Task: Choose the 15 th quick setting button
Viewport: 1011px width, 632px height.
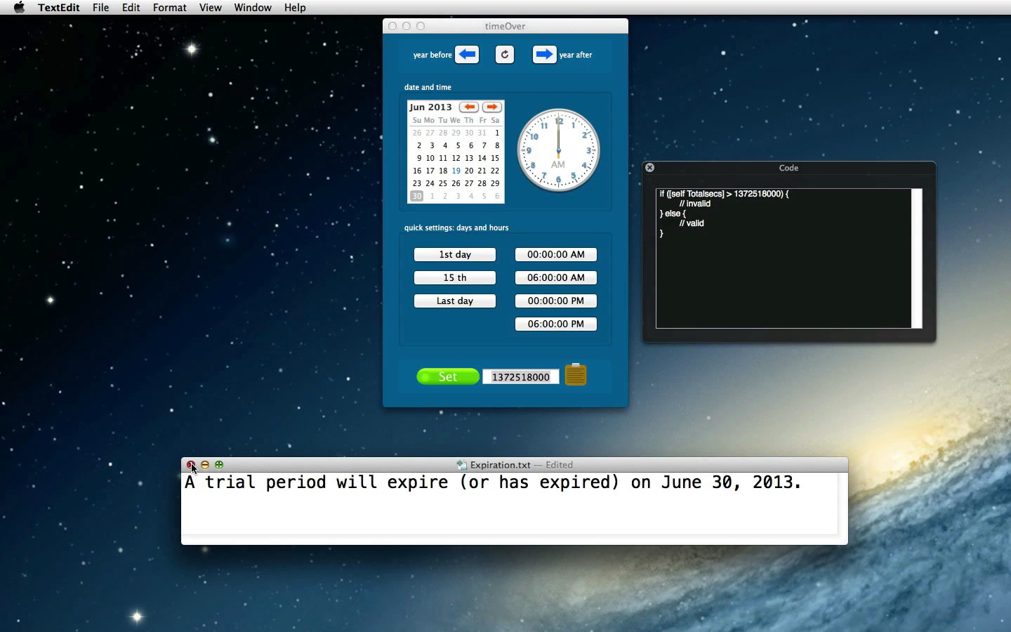Action: click(455, 278)
